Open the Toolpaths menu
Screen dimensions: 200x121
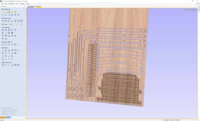[11, 4]
